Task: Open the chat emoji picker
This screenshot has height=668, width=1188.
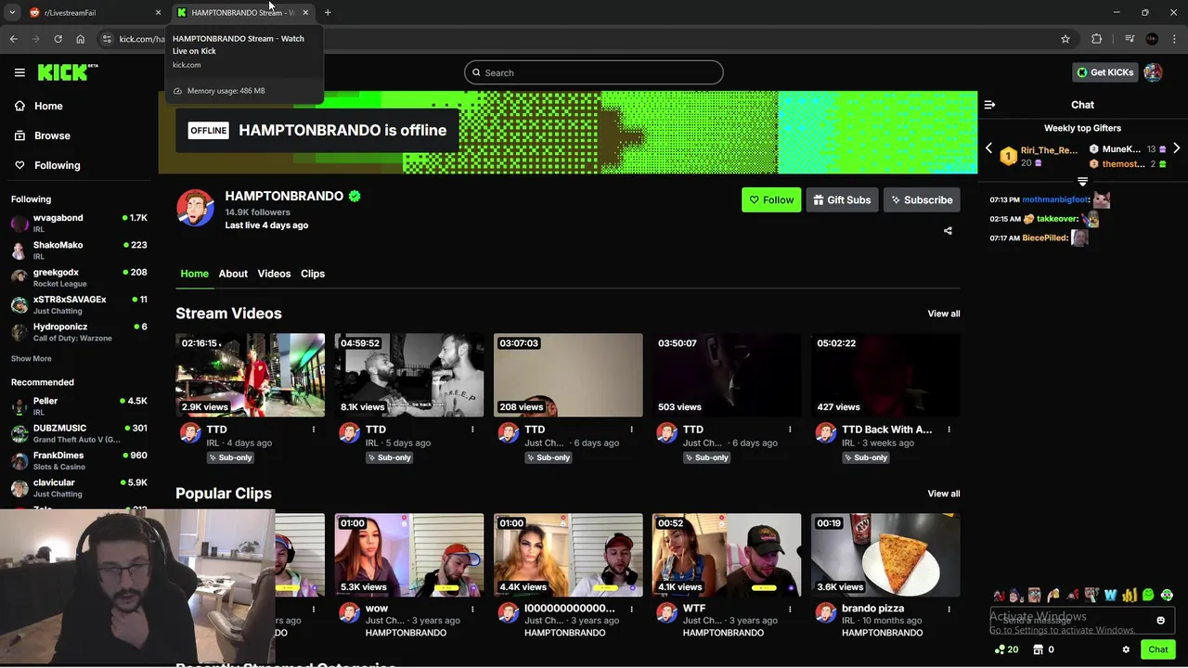Action: click(x=1160, y=621)
